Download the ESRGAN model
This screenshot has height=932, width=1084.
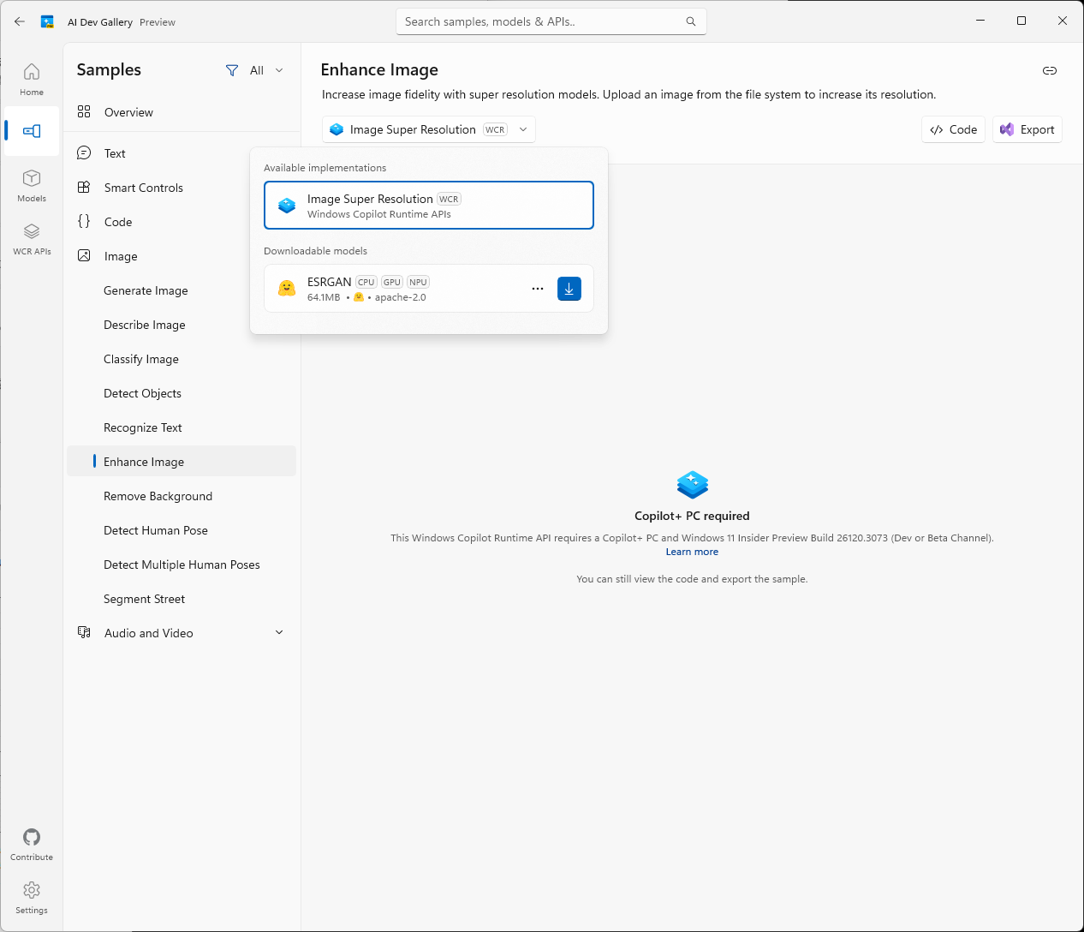(x=569, y=289)
